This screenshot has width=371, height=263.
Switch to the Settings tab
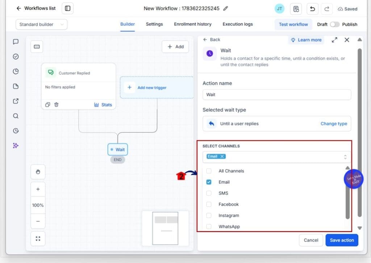click(x=154, y=24)
